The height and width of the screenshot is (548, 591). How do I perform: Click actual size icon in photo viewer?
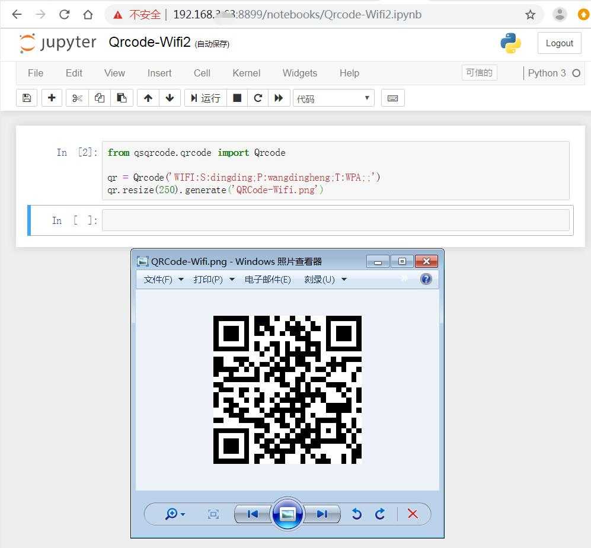213,514
